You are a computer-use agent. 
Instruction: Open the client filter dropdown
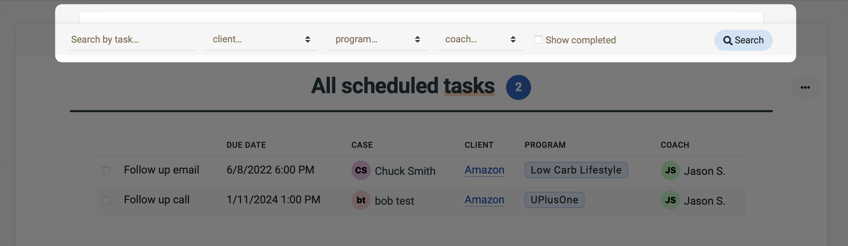(x=261, y=40)
